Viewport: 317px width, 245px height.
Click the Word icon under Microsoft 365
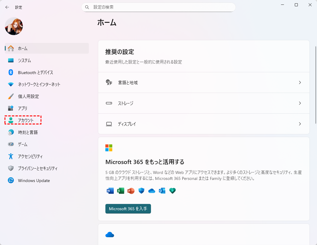110,191
